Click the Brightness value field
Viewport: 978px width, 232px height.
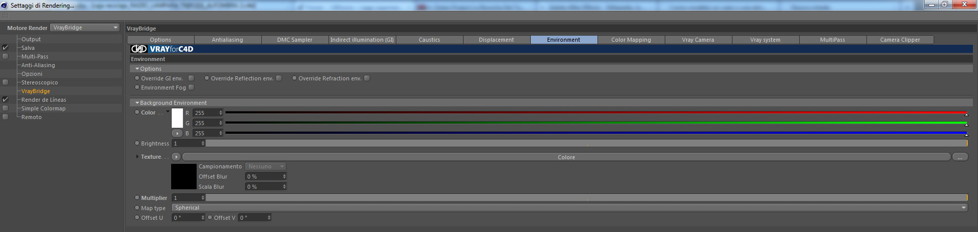tap(188, 143)
